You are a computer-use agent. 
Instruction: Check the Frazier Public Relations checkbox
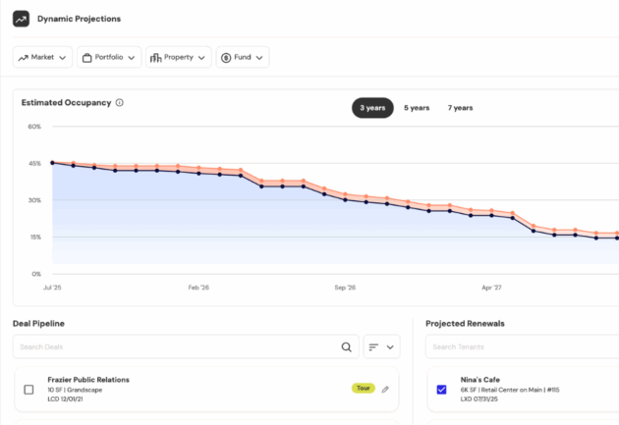28,390
